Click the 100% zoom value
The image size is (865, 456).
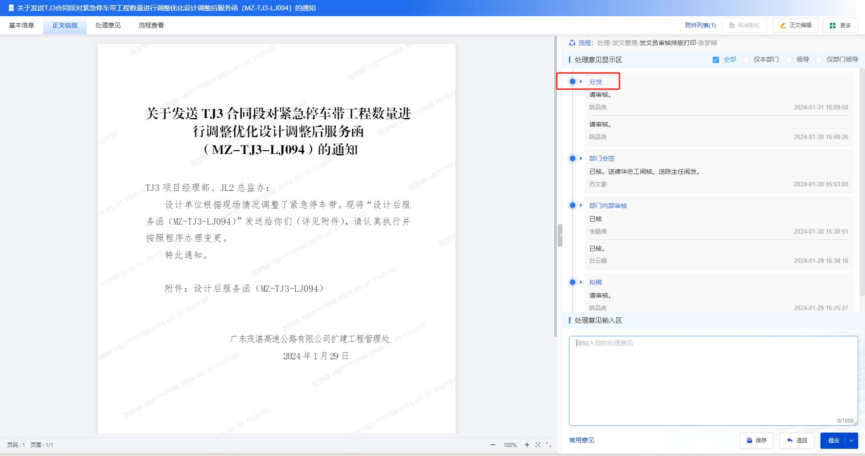coord(510,445)
